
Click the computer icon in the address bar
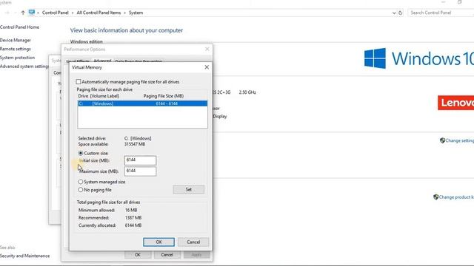32,13
